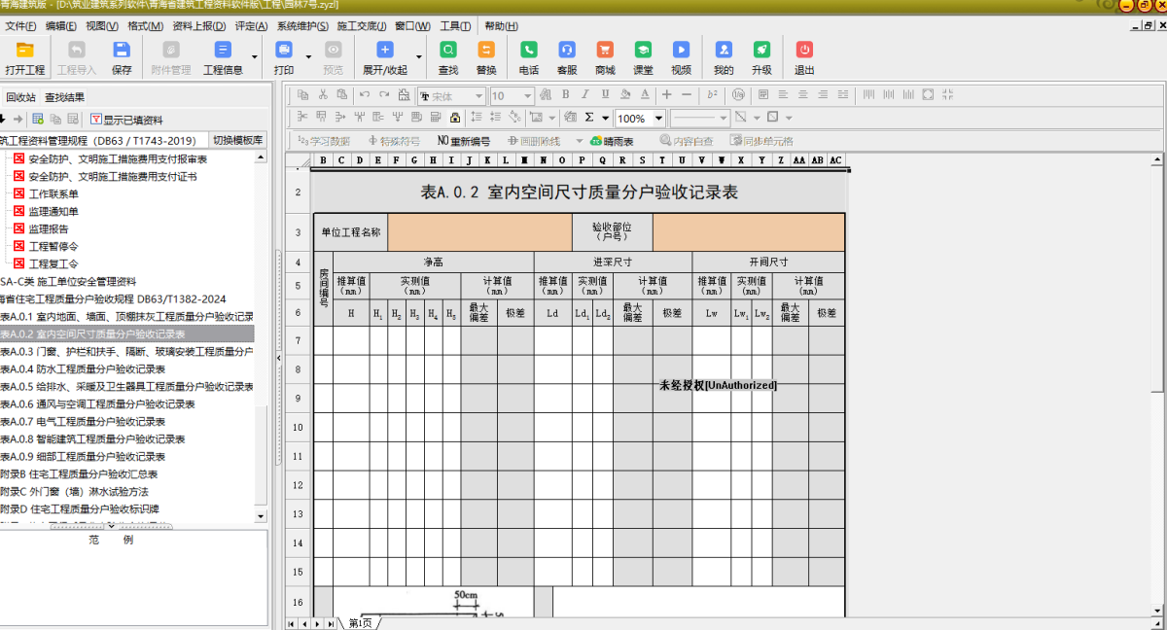Screen dimensions: 1167x630
Task: Toggle Italic formatting
Action: click(584, 94)
